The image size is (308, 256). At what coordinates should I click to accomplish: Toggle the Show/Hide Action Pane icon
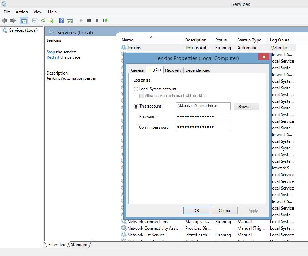pyautogui.click(x=70, y=20)
